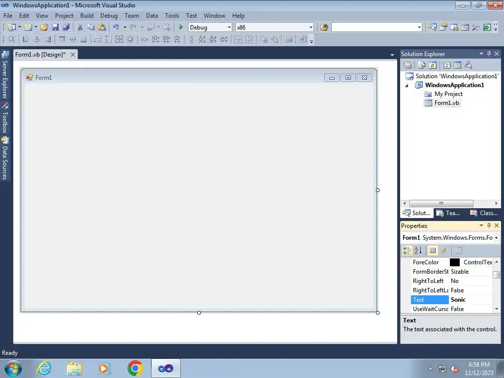Select the FormBorderStyle property row
Screen dimensions: 504x378
[451, 272]
